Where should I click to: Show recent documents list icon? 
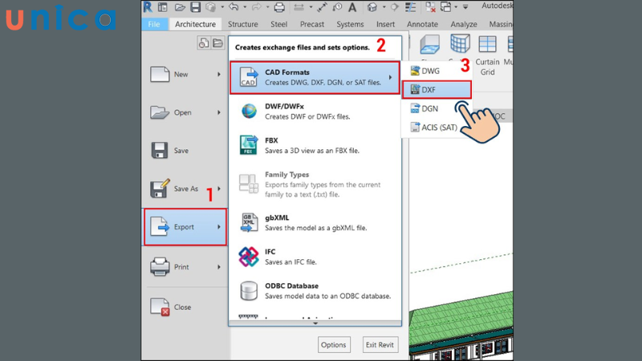click(204, 43)
